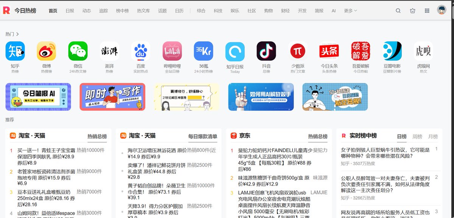Viewport: 454px width, 218px height.
Task: Select the AI category tab
Action: [x=334, y=11]
